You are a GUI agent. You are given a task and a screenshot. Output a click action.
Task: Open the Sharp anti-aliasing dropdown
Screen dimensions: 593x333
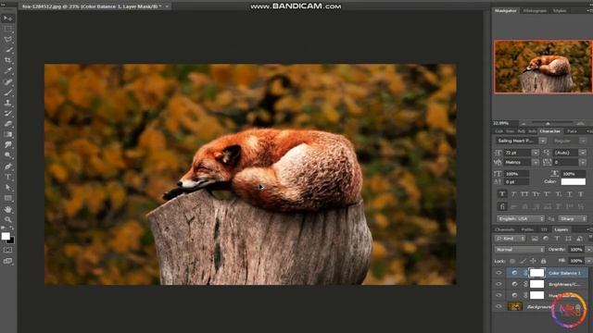[x=573, y=218]
